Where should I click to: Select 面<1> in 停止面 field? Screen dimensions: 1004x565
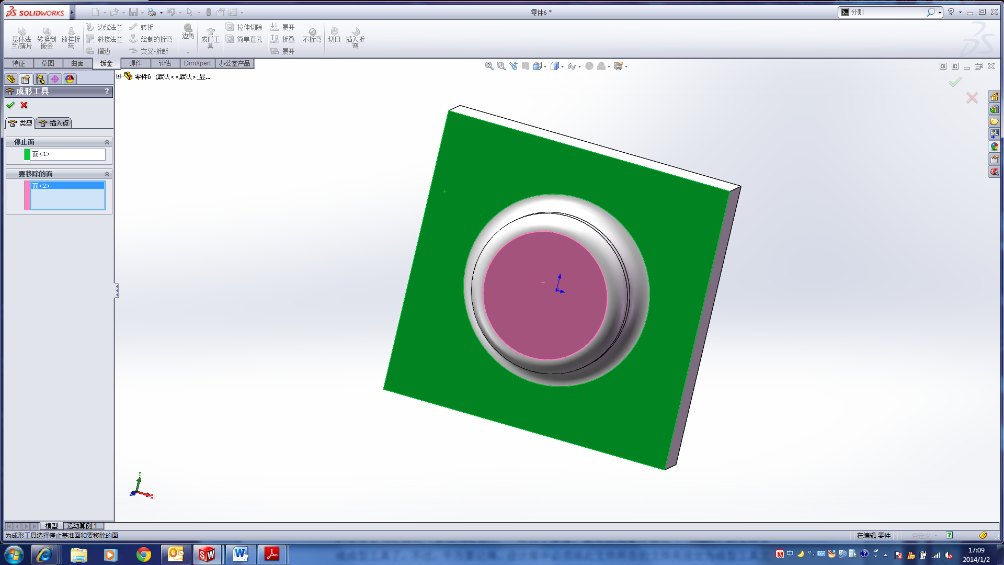coord(67,153)
